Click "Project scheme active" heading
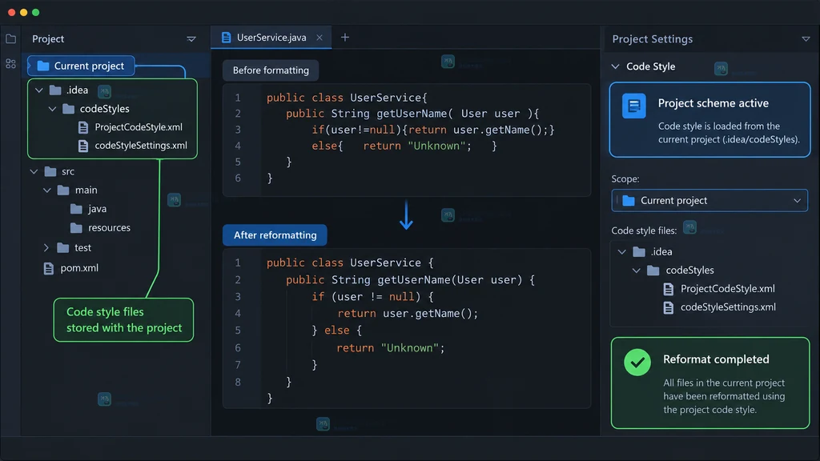 tap(713, 103)
